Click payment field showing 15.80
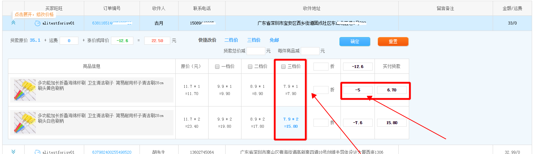The width and height of the screenshot is (548, 154). (391, 123)
